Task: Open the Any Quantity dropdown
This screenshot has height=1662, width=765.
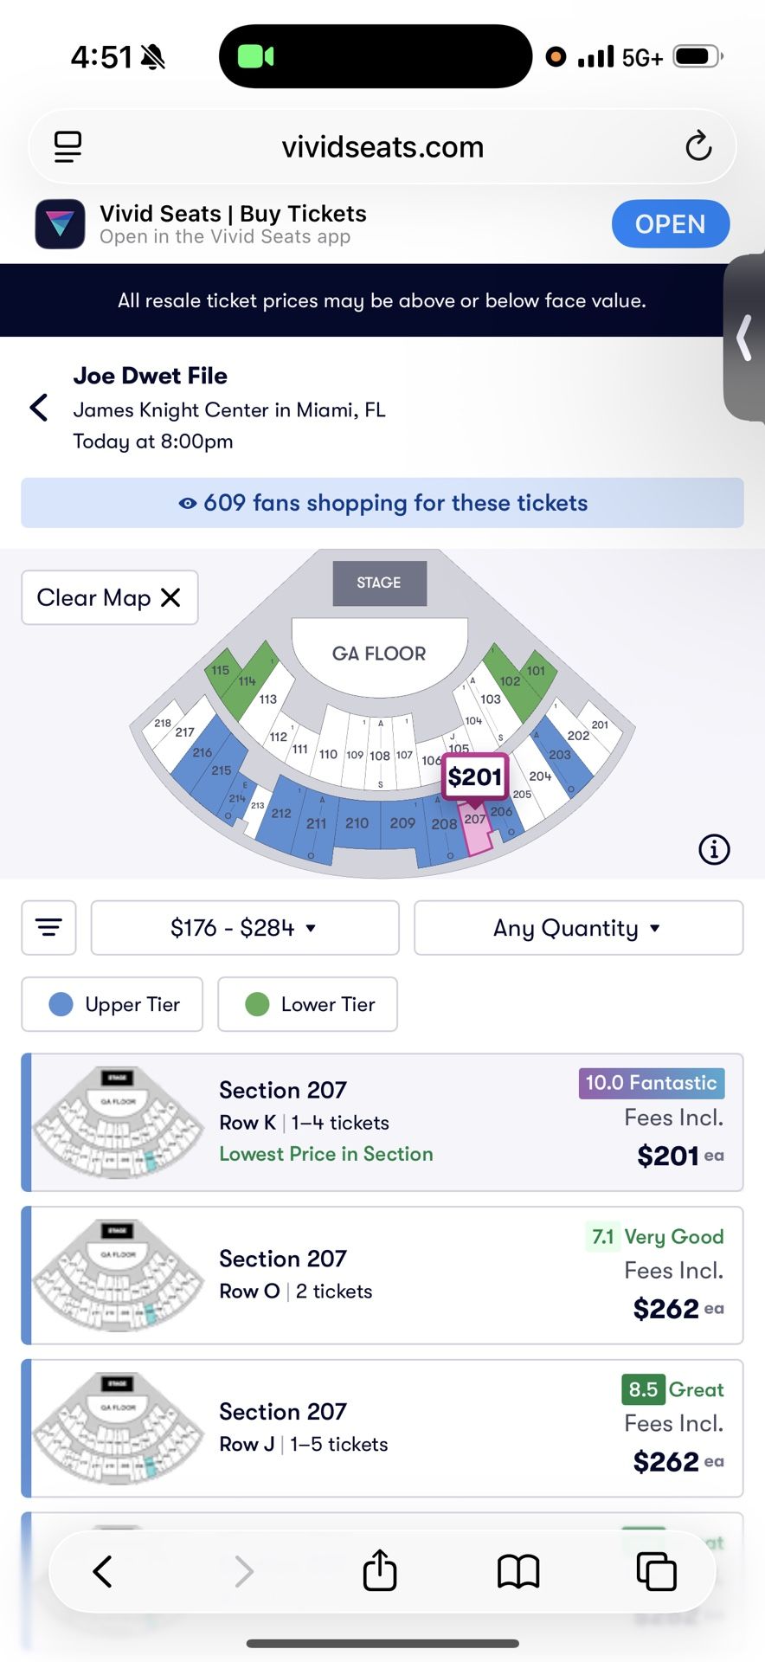Action: tap(578, 928)
